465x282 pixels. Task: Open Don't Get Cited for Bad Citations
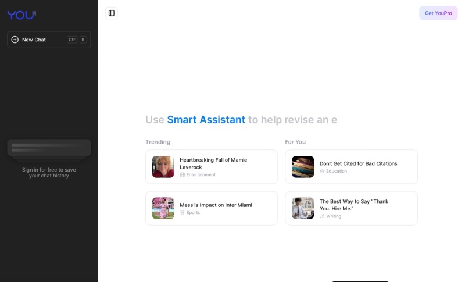[352, 167]
